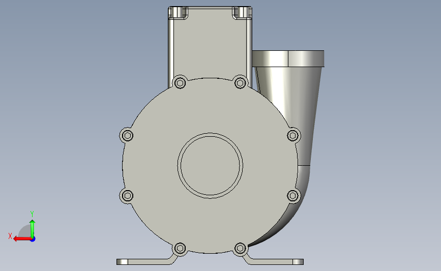Image resolution: width=441 pixels, height=271 pixels.
Task: Click the red "X" axis label
Action: click(10, 236)
